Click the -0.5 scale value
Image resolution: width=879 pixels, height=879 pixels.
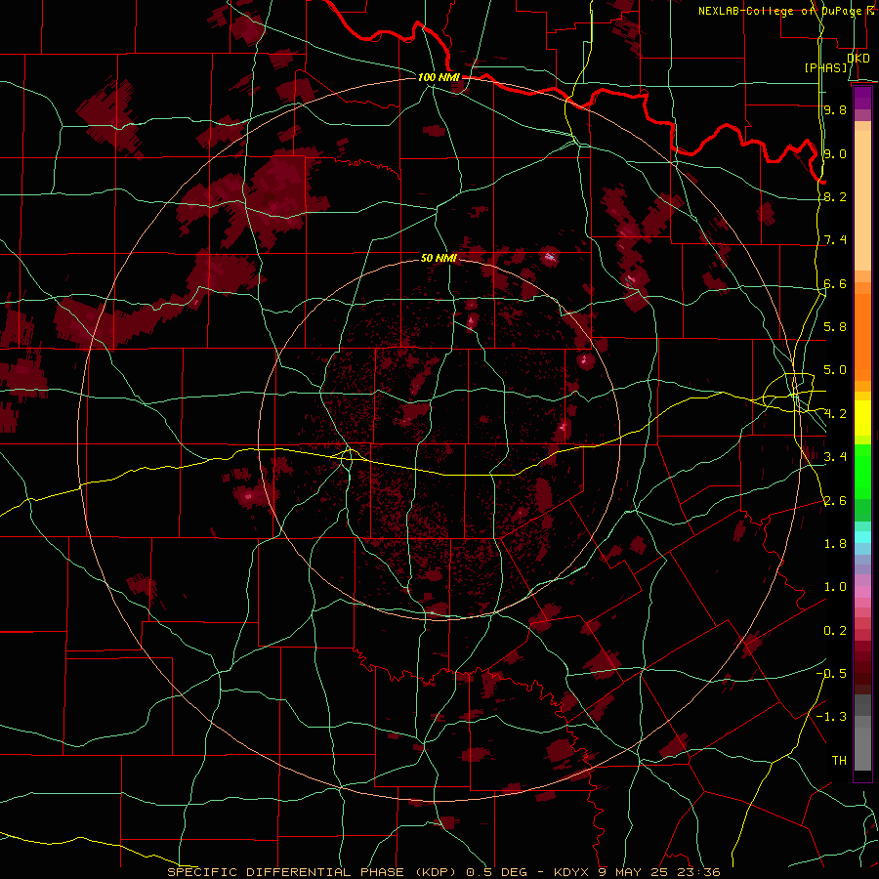(831, 674)
